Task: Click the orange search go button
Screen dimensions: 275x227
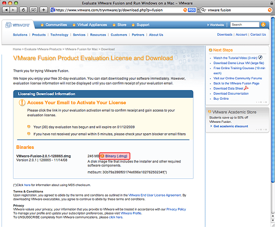Action: [x=263, y=25]
